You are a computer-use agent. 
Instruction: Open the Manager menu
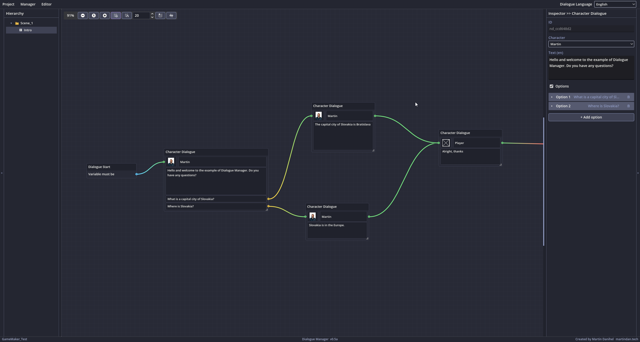28,4
